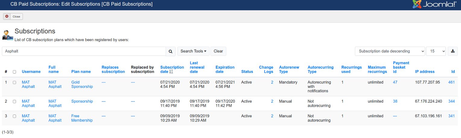Viewport: 461px width, 138px height.
Task: Toggle the select-all checkbox in header
Action: pyautogui.click(x=14, y=72)
